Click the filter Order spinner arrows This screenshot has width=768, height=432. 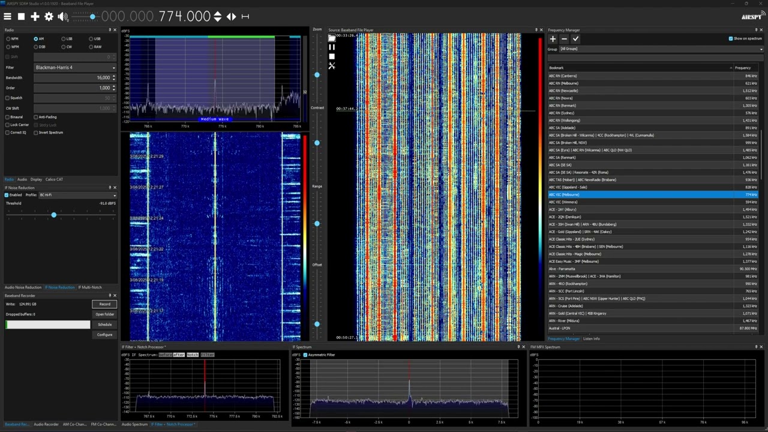(x=113, y=88)
